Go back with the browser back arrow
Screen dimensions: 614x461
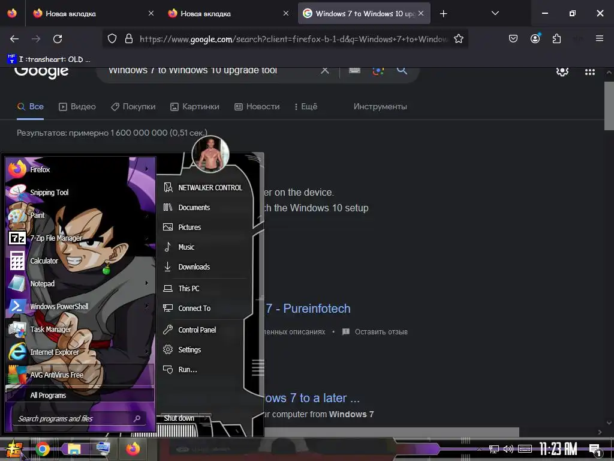(x=14, y=39)
